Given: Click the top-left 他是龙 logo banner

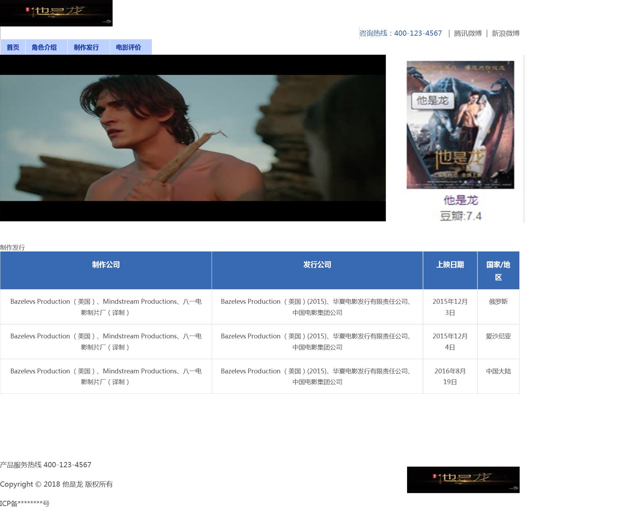Looking at the screenshot, I should (x=56, y=13).
